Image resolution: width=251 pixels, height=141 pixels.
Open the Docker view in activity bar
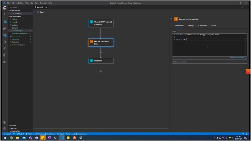pos(5,62)
